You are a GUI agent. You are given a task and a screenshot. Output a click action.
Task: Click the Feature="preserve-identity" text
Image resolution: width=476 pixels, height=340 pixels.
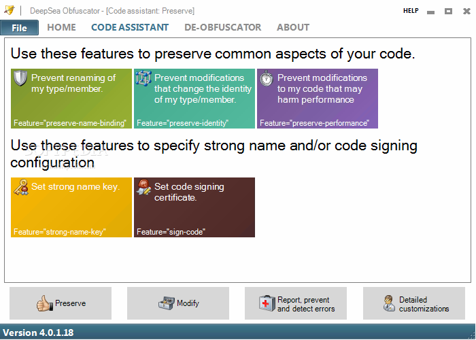[182, 123]
